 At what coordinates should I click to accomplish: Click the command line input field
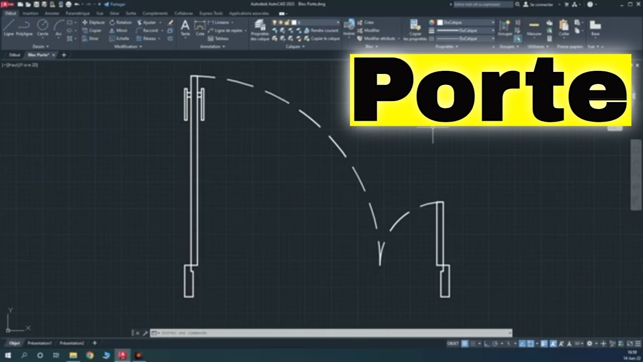(x=331, y=333)
